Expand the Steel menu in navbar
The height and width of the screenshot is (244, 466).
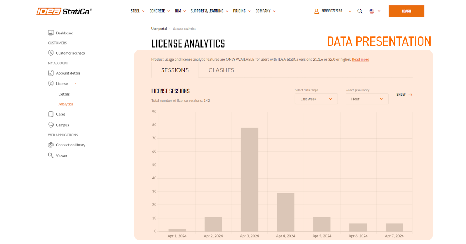tap(137, 11)
